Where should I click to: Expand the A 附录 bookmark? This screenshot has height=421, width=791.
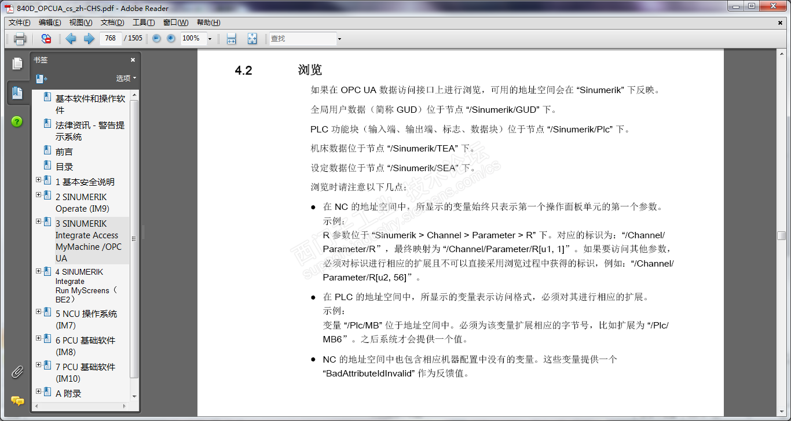coord(39,392)
